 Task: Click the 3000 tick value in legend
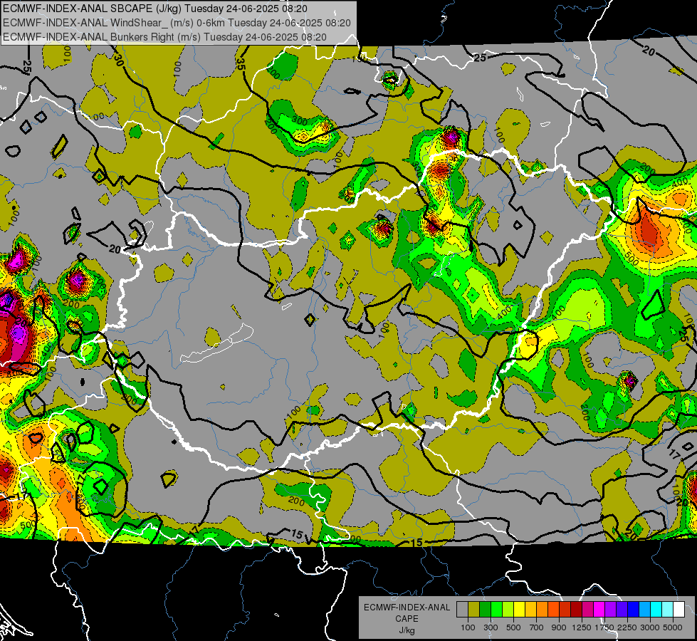point(650,627)
